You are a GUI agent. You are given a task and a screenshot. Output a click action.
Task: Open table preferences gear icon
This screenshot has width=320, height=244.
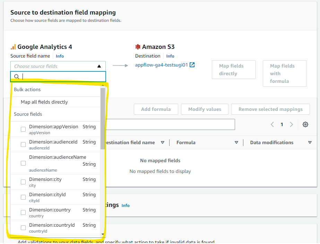tap(305, 124)
